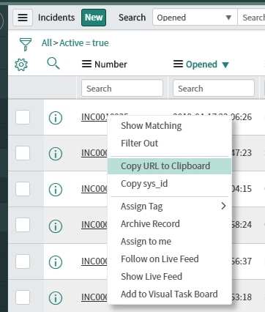The width and height of the screenshot is (265, 312).
Task: Click the funnel filter icon
Action: [26, 44]
